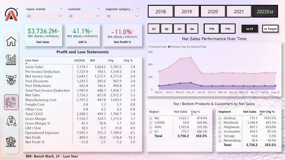Filter to quarter Q2
The width and height of the screenshot is (285, 160).
[167, 28]
